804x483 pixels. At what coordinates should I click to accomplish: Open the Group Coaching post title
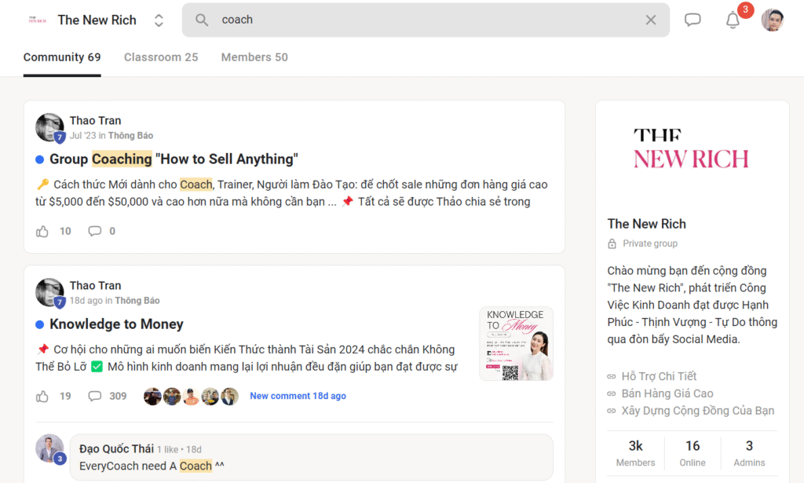pos(174,159)
